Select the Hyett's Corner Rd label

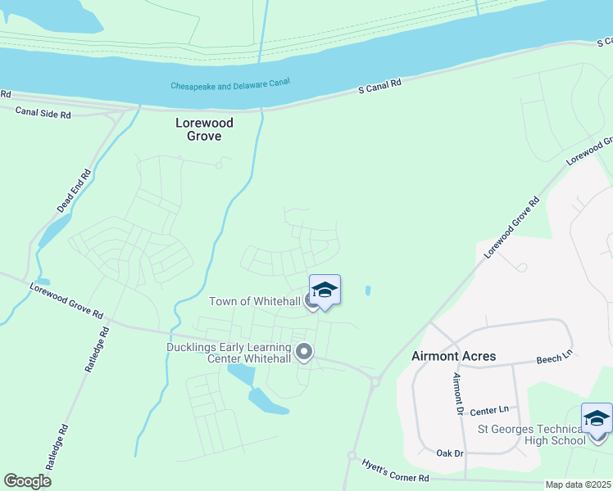[395, 471]
